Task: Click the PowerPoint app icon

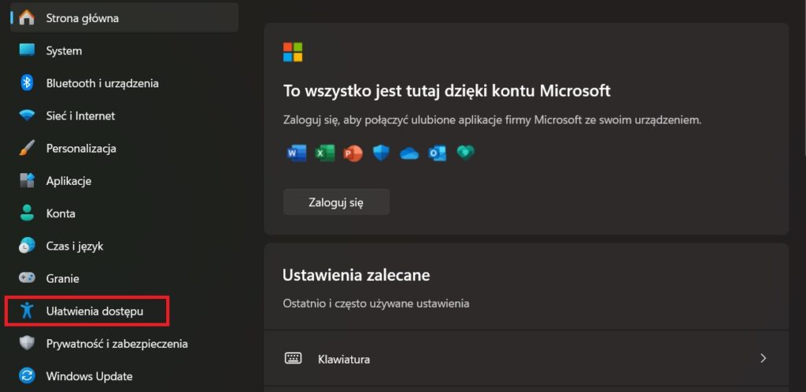Action: click(x=353, y=153)
